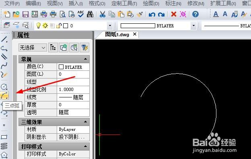Screen dimensions: 251x159
Task: Toggle viewport freeze for layer 0
Action: pos(52,26)
